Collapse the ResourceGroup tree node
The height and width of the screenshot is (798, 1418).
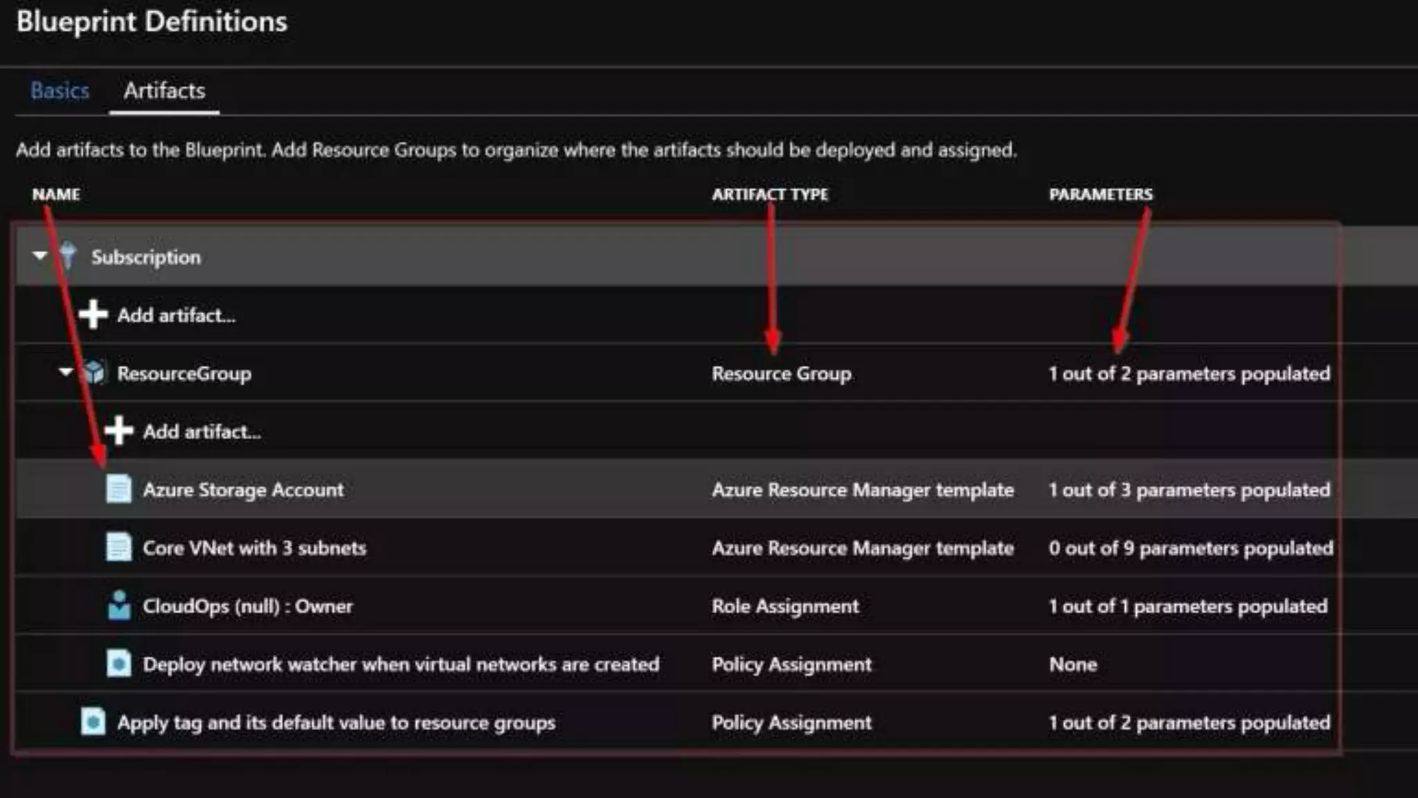tap(66, 372)
